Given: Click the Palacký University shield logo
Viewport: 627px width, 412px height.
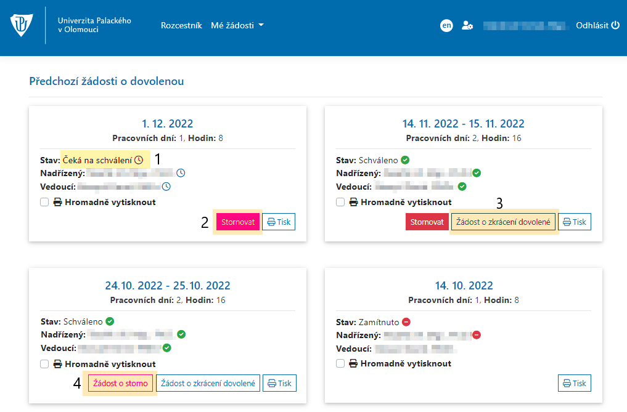Looking at the screenshot, I should (x=21, y=25).
